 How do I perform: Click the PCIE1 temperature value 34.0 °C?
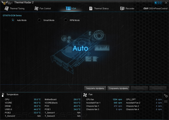click(77, 109)
